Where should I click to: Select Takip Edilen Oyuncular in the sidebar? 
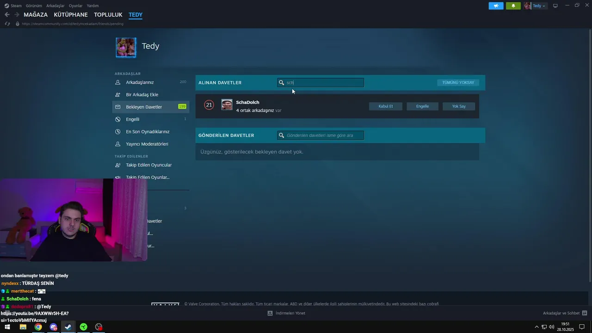(x=151, y=165)
